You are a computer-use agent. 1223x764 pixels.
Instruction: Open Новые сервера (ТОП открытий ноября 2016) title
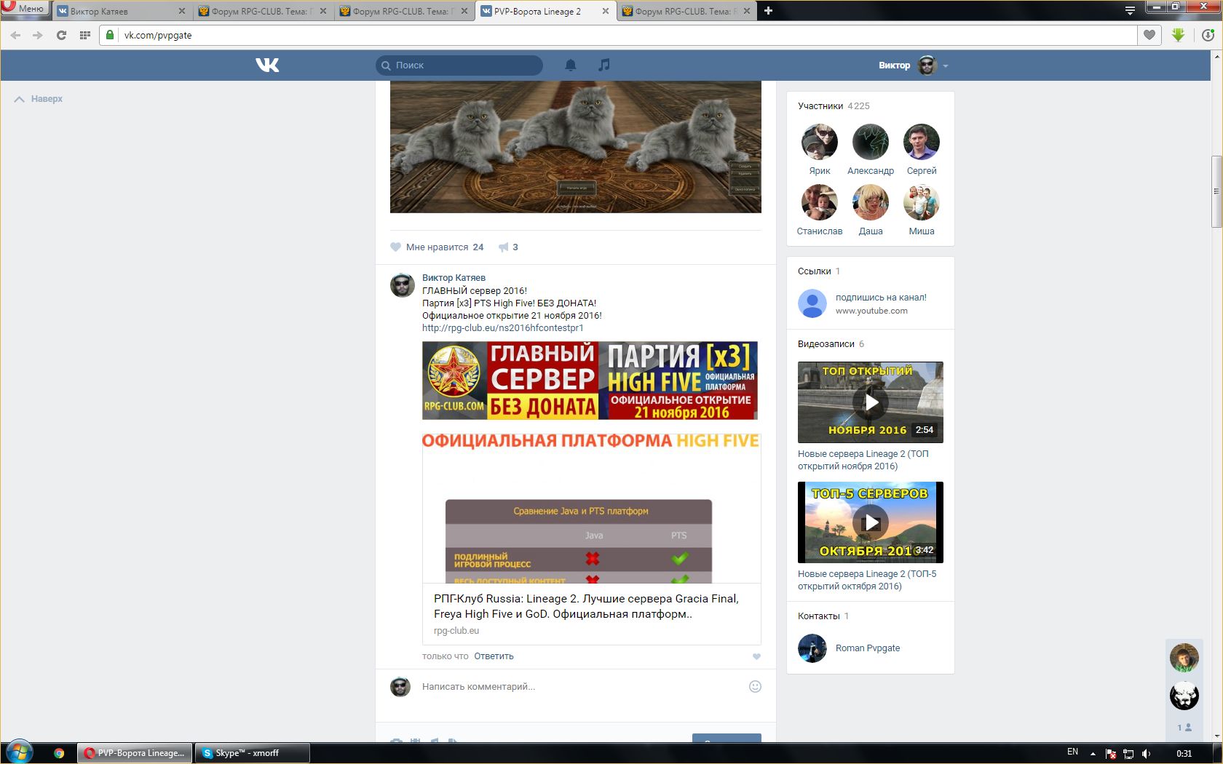(x=863, y=460)
